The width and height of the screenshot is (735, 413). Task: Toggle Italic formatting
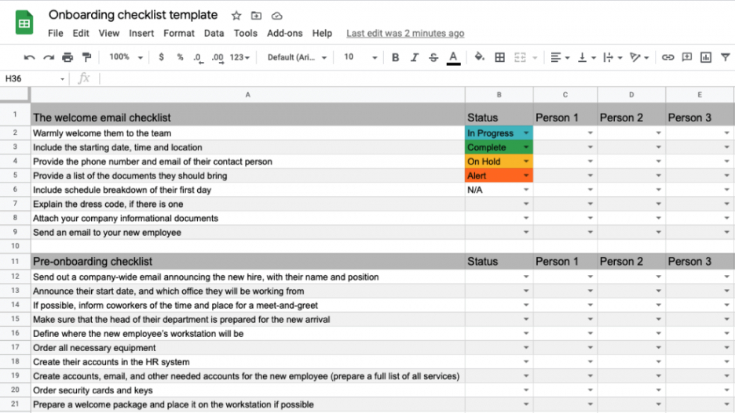point(415,57)
